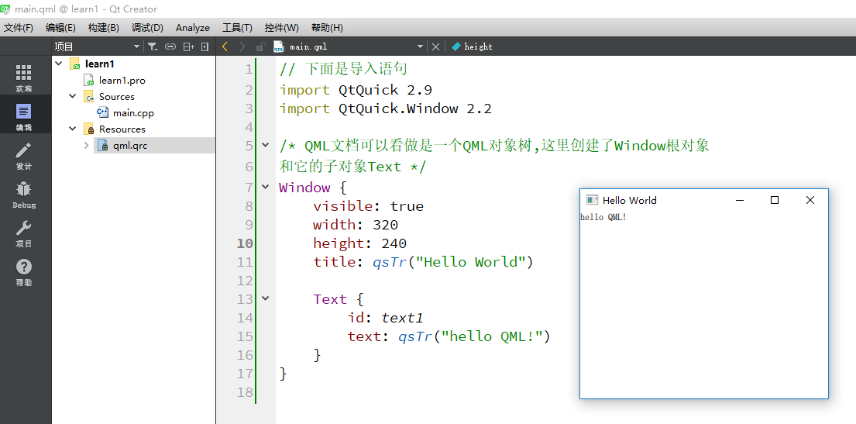This screenshot has height=424, width=856.
Task: Collapse the learn1 project node
Action: pos(59,64)
